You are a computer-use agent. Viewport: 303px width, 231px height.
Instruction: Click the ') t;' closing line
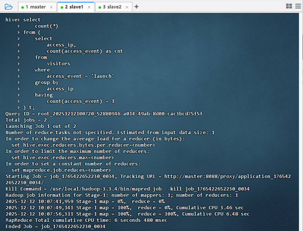tap(29, 108)
